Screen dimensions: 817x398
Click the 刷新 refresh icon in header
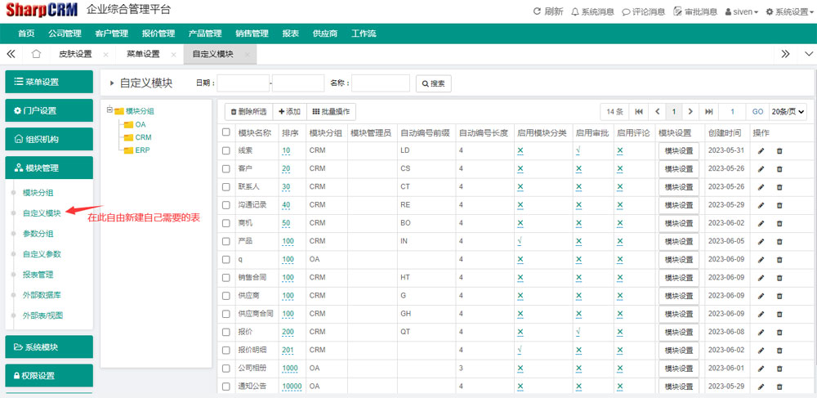click(538, 11)
